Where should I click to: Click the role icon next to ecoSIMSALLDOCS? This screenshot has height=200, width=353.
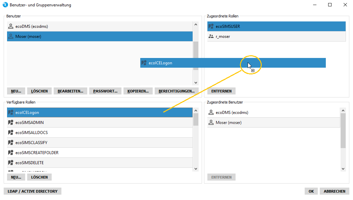click(11, 133)
